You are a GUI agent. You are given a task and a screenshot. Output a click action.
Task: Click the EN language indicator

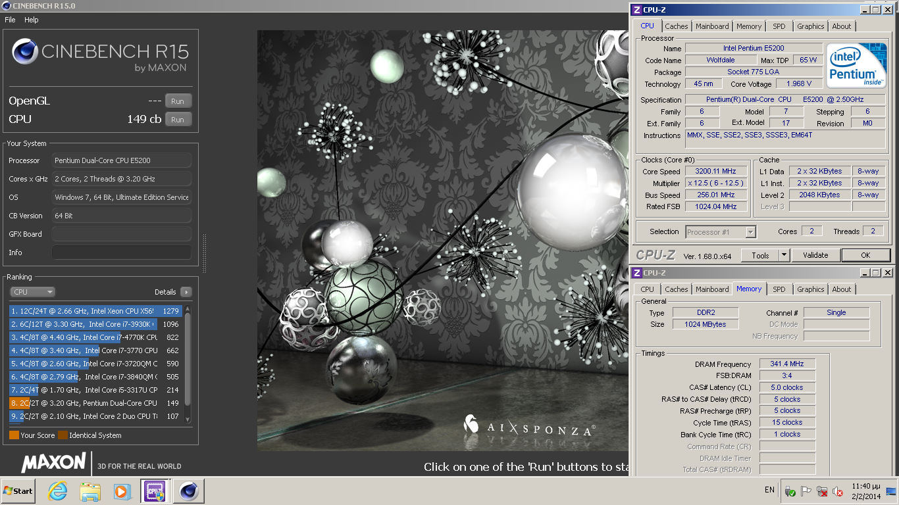[x=769, y=490]
